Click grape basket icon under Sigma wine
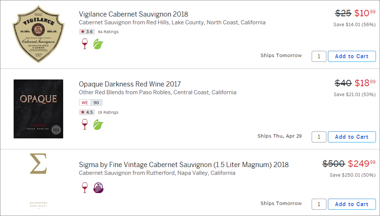 98,188
